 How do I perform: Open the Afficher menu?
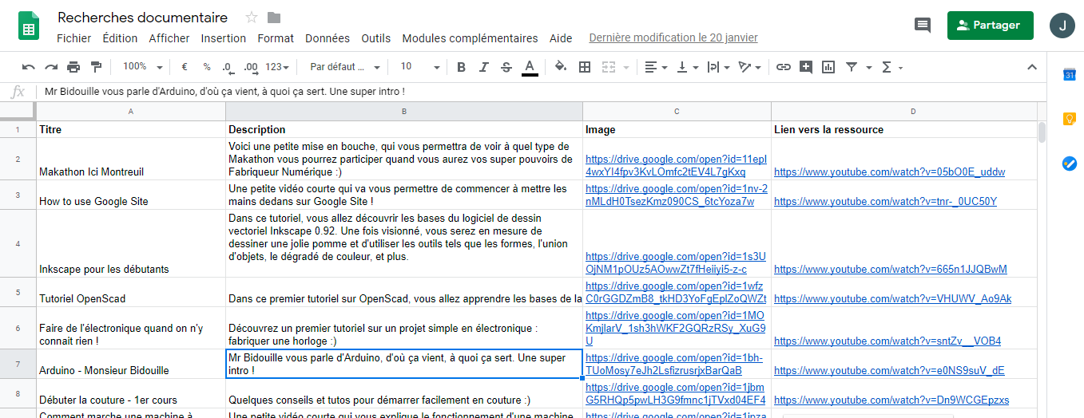coord(169,38)
